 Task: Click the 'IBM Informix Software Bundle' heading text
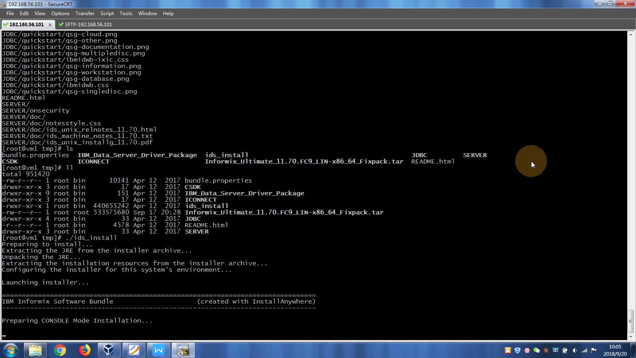pyautogui.click(x=58, y=302)
